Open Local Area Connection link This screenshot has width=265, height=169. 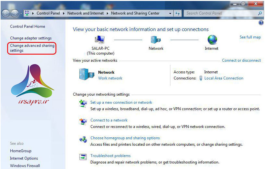224,78
